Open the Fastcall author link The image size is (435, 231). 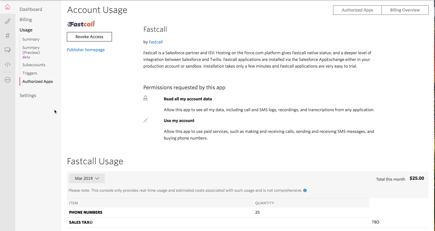coord(156,42)
